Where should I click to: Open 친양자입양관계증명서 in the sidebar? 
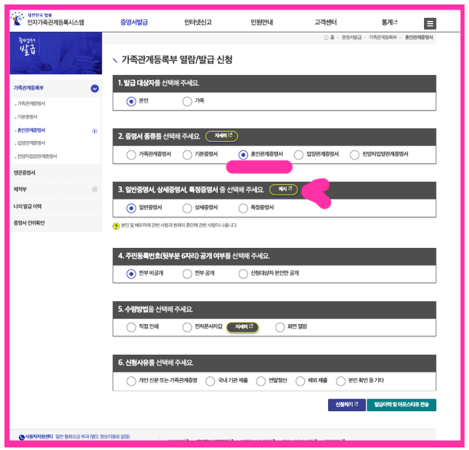coord(37,156)
